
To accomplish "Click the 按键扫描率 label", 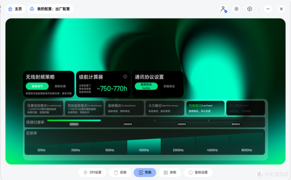I will click(x=35, y=122).
